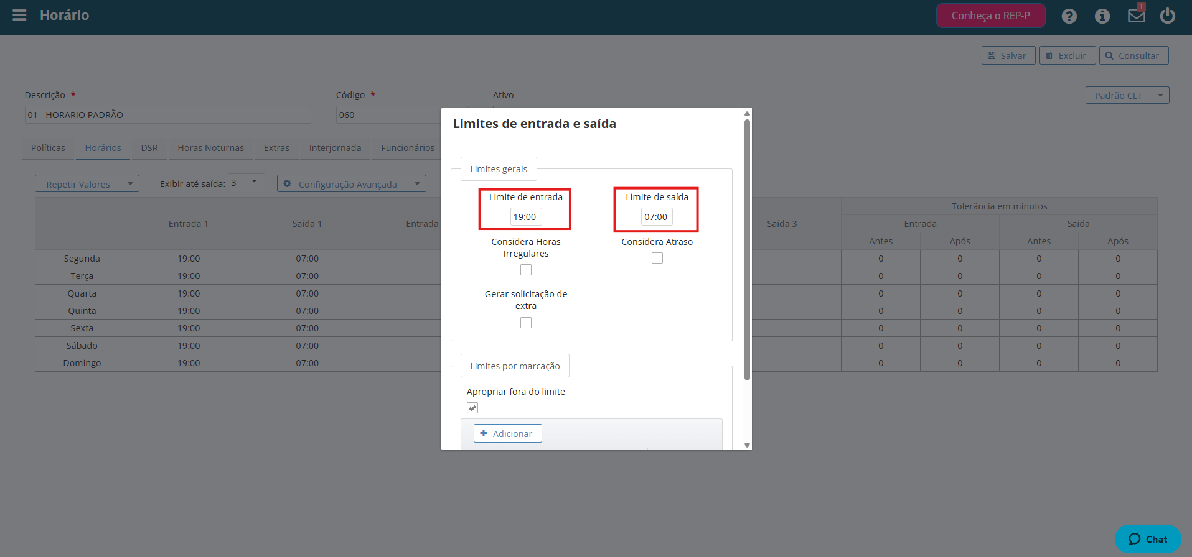1192x557 pixels.
Task: Open the help question mark icon
Action: coord(1069,16)
